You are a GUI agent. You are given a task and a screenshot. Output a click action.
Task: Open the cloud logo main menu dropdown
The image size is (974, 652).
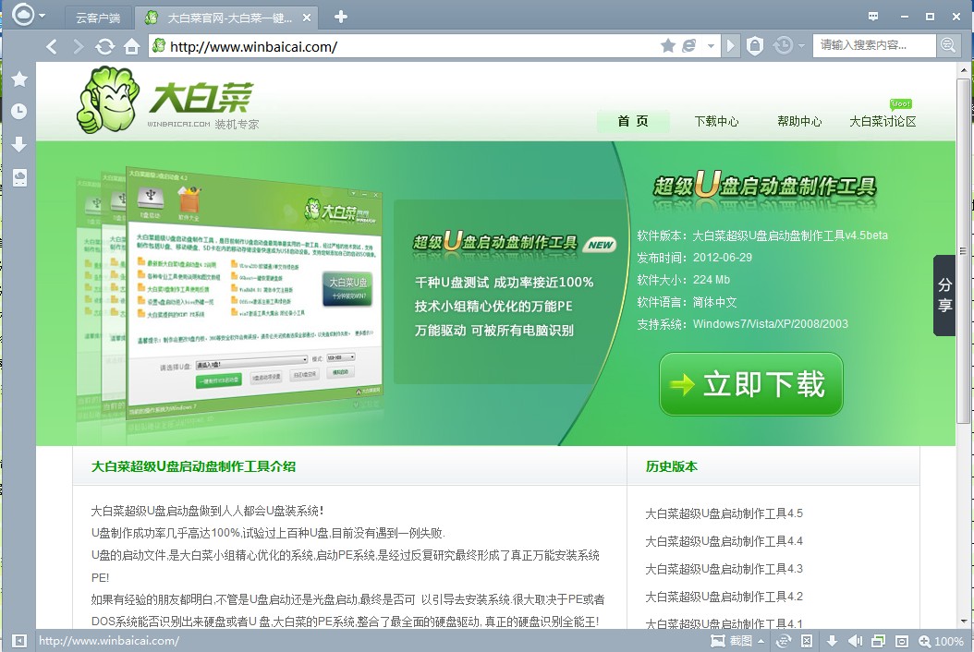pyautogui.click(x=43, y=16)
